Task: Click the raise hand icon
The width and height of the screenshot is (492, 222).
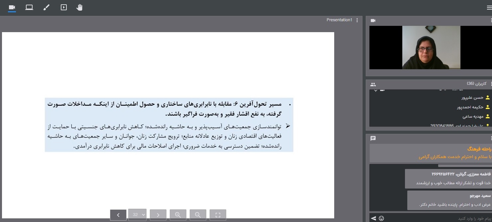Action: click(79, 7)
